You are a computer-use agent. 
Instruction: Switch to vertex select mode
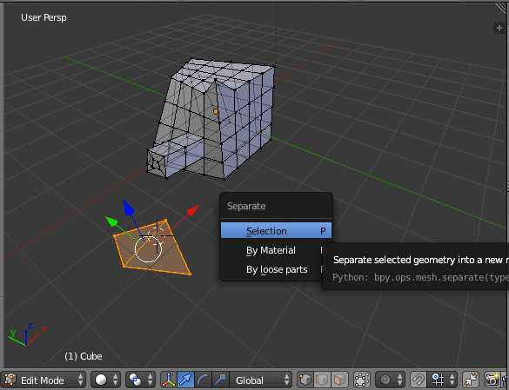[305, 380]
